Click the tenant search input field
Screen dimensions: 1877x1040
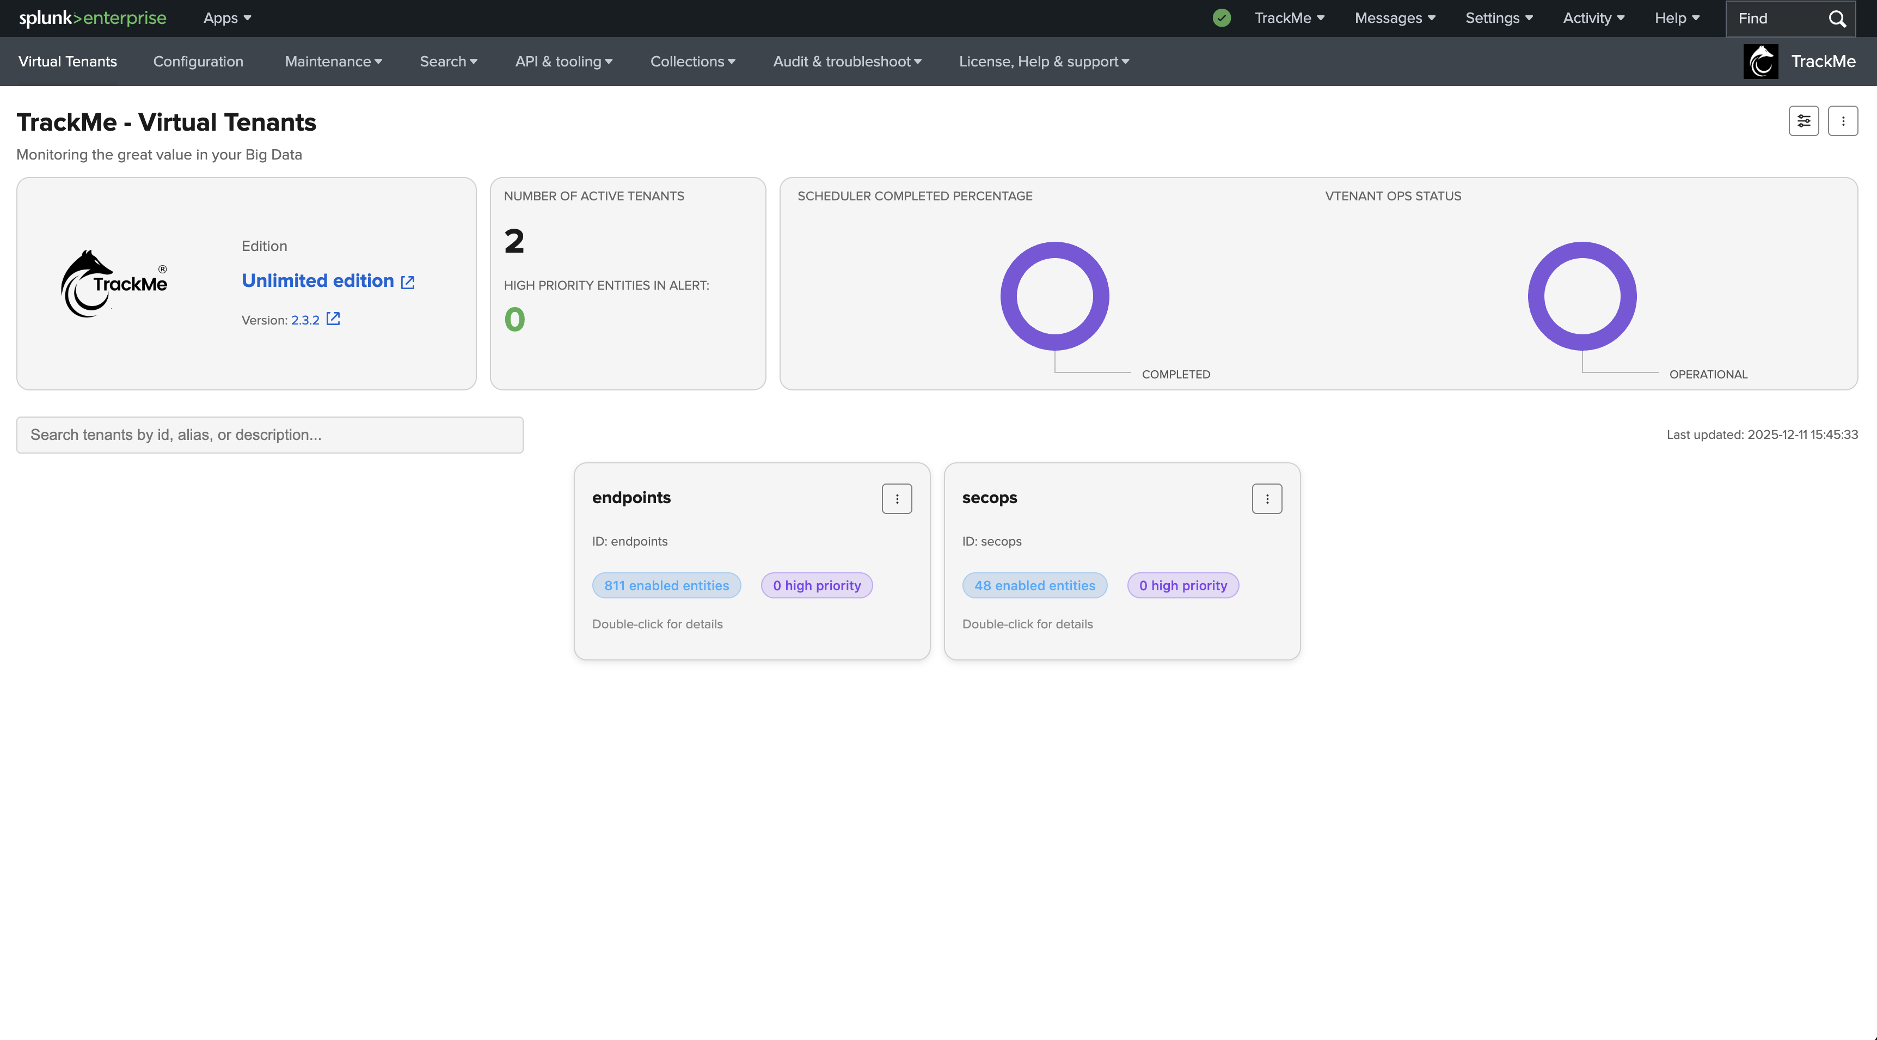coord(269,435)
